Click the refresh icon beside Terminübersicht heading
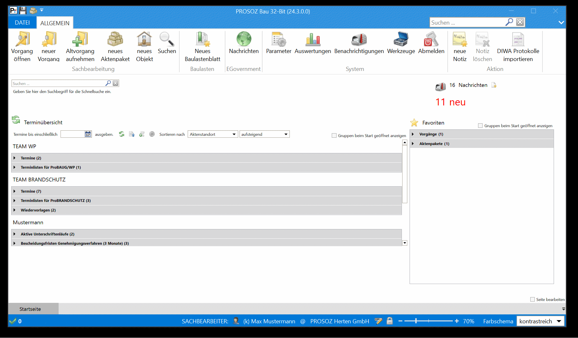This screenshot has width=578, height=338. (16, 120)
